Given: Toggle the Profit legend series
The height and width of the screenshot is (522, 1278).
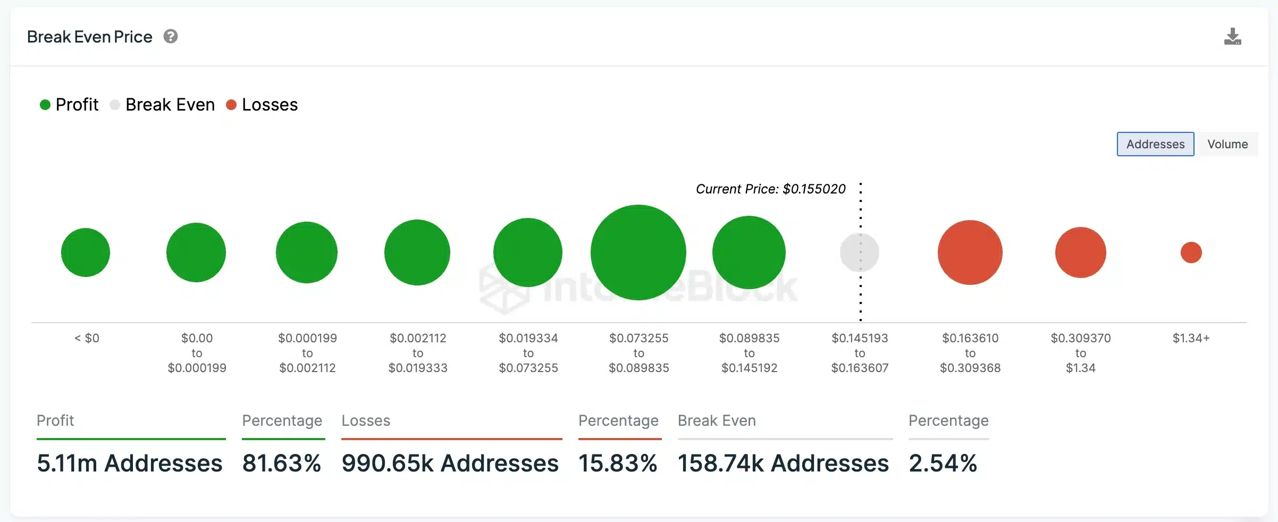Looking at the screenshot, I should (x=69, y=105).
